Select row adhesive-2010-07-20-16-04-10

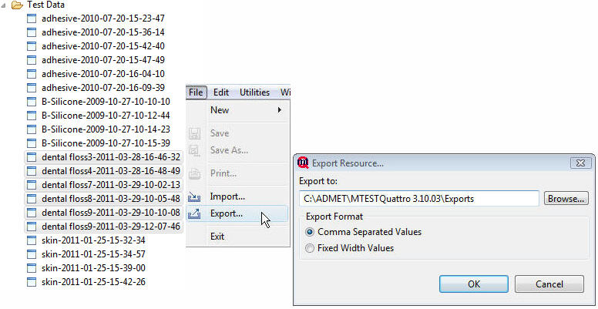pyautogui.click(x=96, y=74)
